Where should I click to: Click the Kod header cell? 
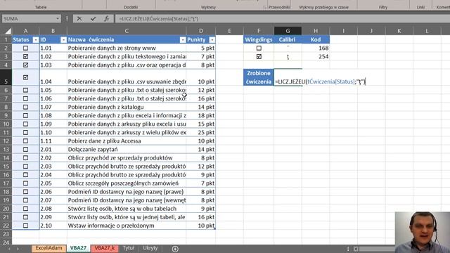[316, 39]
